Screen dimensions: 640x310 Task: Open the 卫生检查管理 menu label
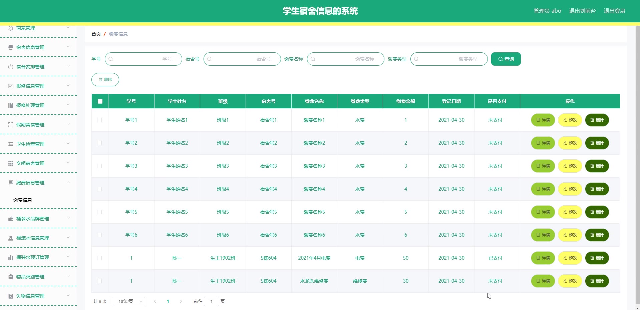coord(30,144)
